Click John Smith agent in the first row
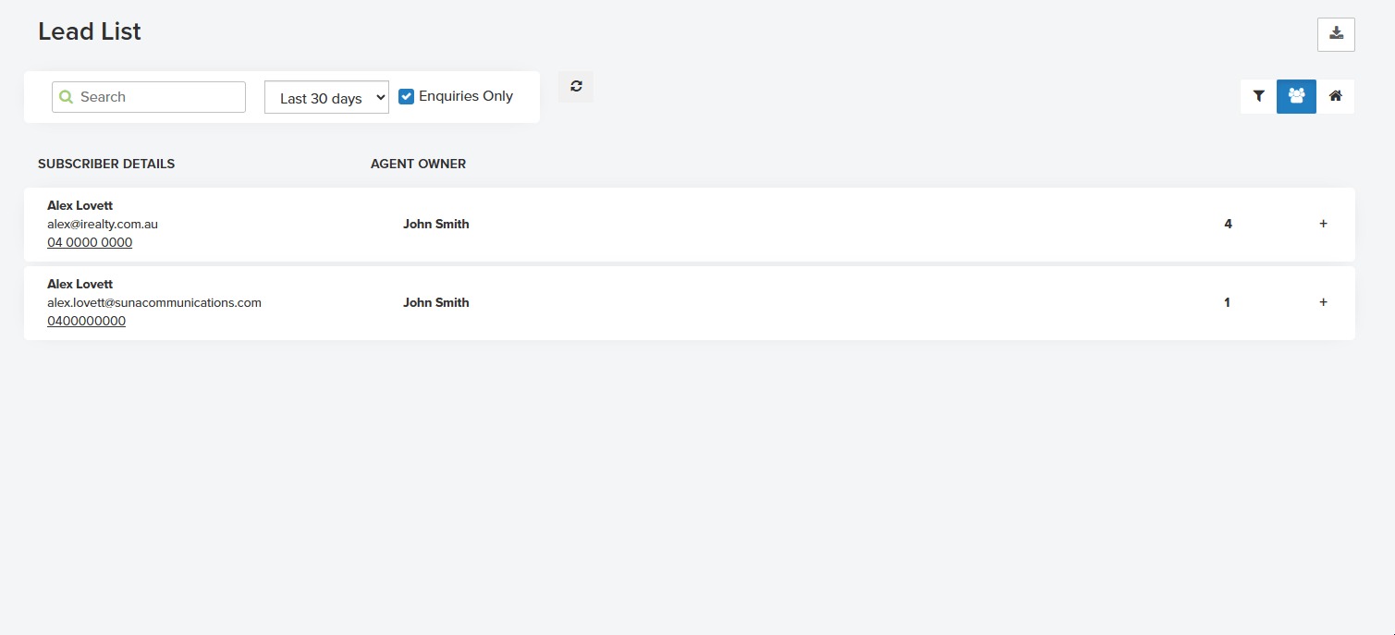This screenshot has width=1395, height=635. click(x=435, y=224)
